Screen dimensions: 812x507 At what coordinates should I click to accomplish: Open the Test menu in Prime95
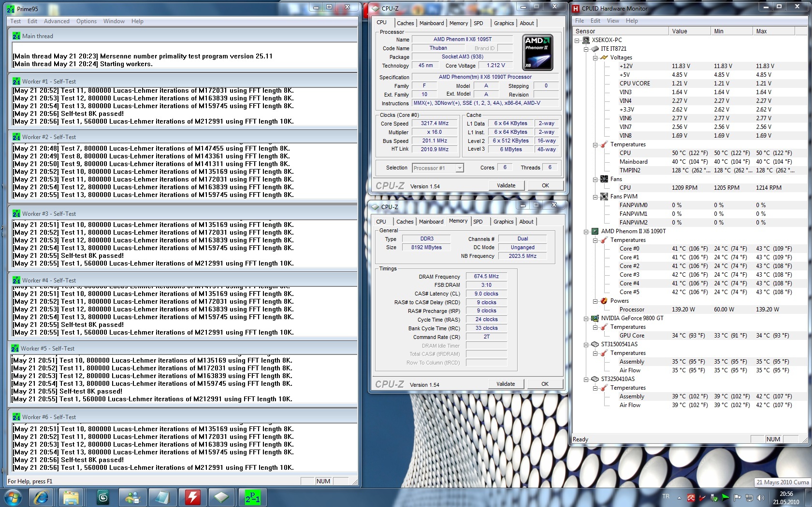tap(15, 21)
